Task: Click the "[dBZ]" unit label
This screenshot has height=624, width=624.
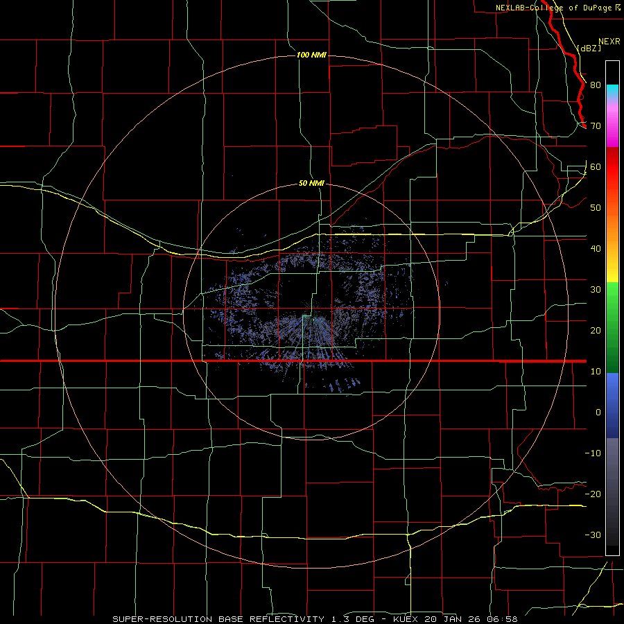Action: 589,48
